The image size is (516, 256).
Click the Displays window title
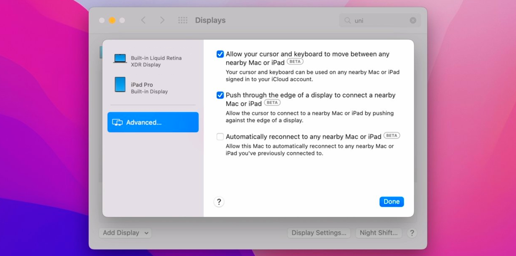click(210, 20)
